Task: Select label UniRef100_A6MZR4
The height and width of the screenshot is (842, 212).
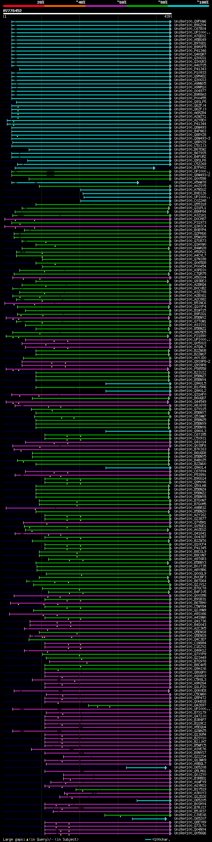Action: pyautogui.click(x=190, y=113)
